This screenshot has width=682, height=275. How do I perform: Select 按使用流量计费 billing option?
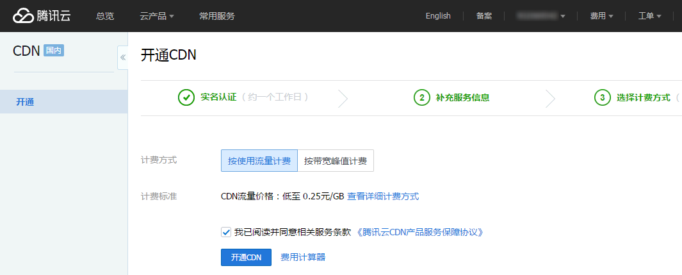(259, 161)
